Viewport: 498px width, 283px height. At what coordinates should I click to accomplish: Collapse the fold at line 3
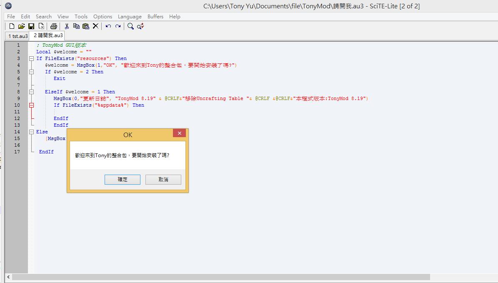pyautogui.click(x=31, y=59)
